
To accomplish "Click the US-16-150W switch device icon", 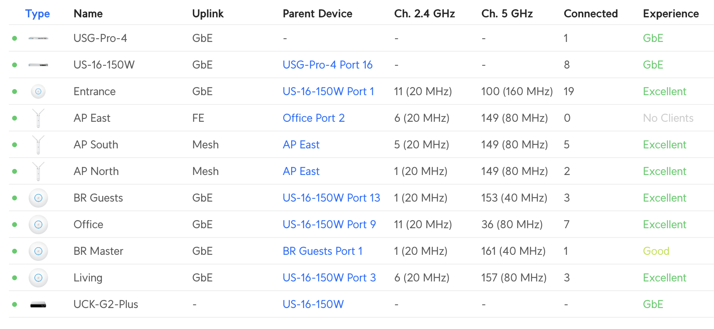I will coord(38,65).
